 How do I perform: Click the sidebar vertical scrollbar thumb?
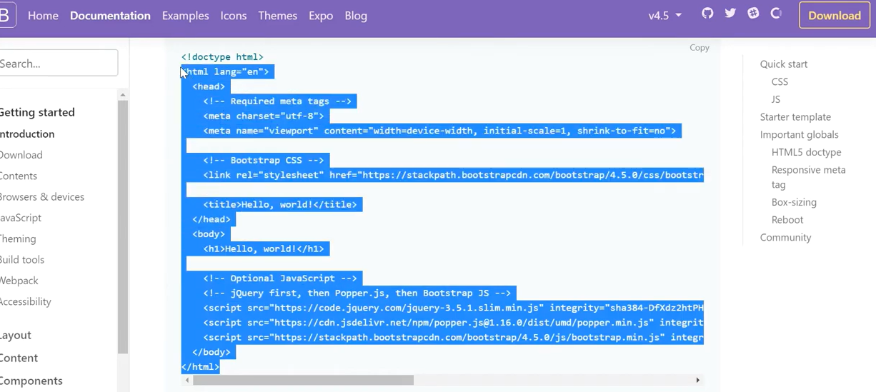tap(123, 227)
